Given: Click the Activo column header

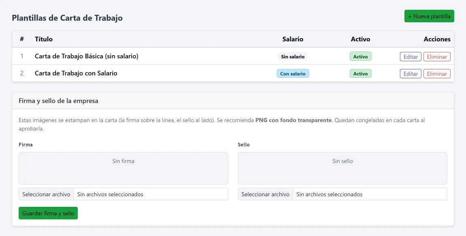Looking at the screenshot, I should coord(361,39).
